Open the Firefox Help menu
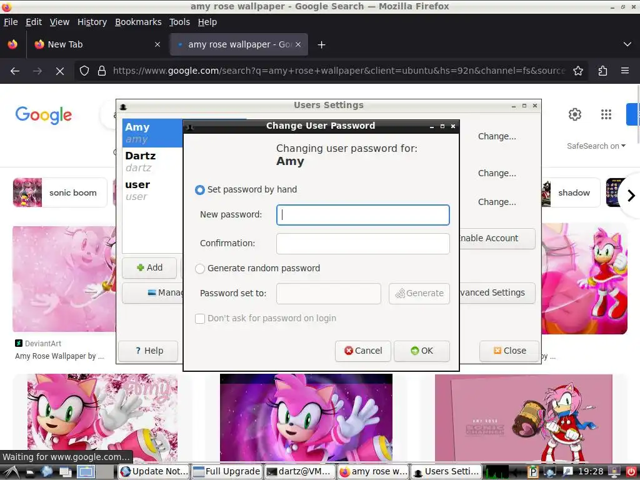640x480 pixels. coord(207,22)
